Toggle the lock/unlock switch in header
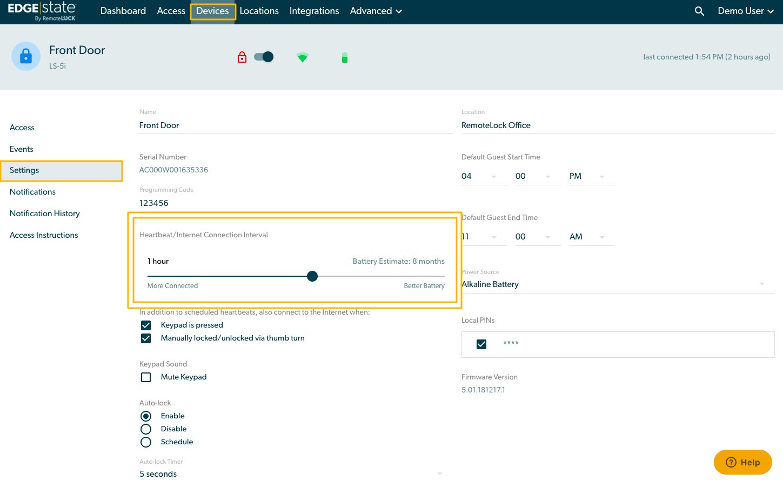 264,57
